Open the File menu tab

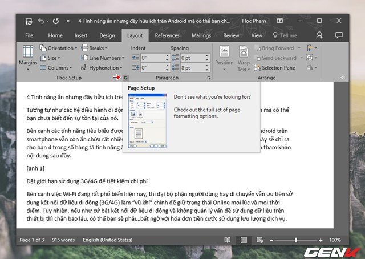29,35
